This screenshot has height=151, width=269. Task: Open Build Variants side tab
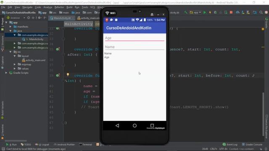pos(3,109)
